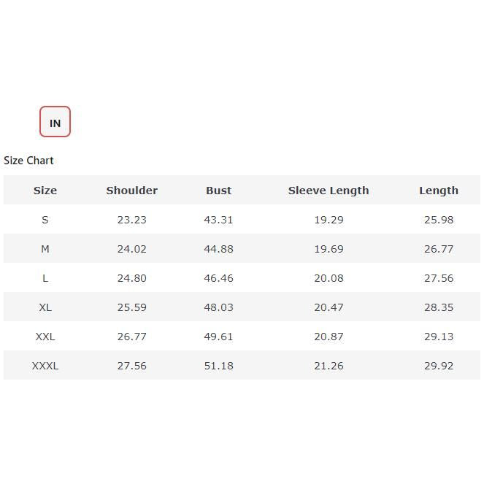Click length value 28.35 in XL row
The width and height of the screenshot is (484, 484).
[439, 307]
